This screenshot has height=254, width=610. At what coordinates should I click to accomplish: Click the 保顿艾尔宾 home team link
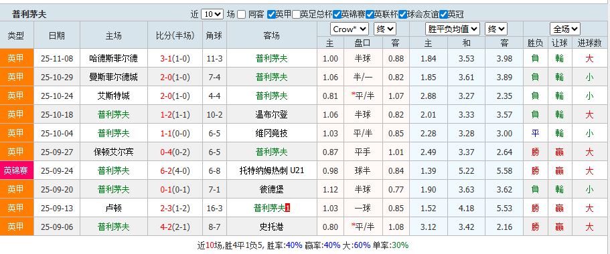tap(114, 152)
